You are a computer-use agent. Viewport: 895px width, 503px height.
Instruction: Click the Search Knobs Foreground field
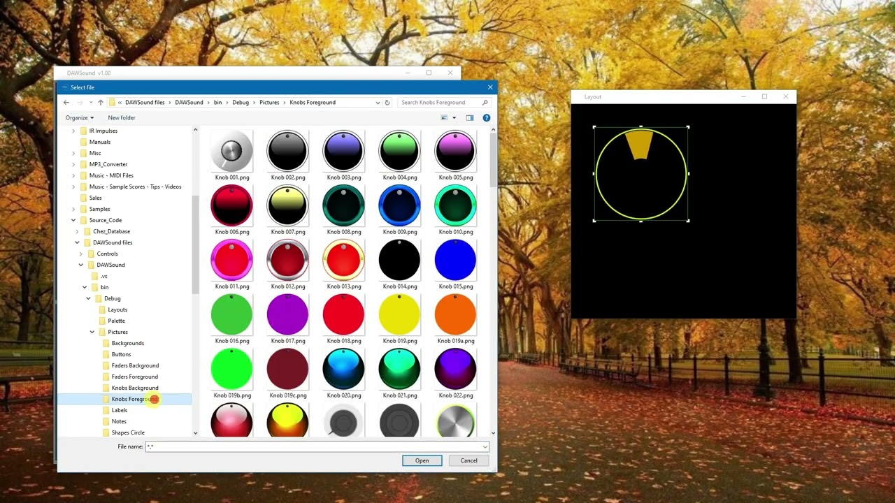tap(444, 103)
